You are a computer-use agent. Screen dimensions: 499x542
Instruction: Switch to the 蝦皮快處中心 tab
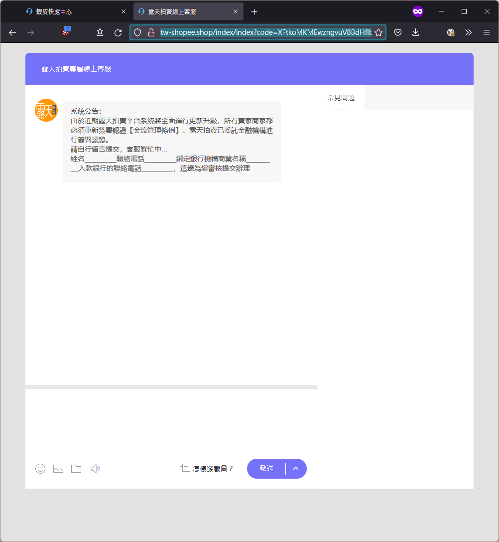click(76, 12)
